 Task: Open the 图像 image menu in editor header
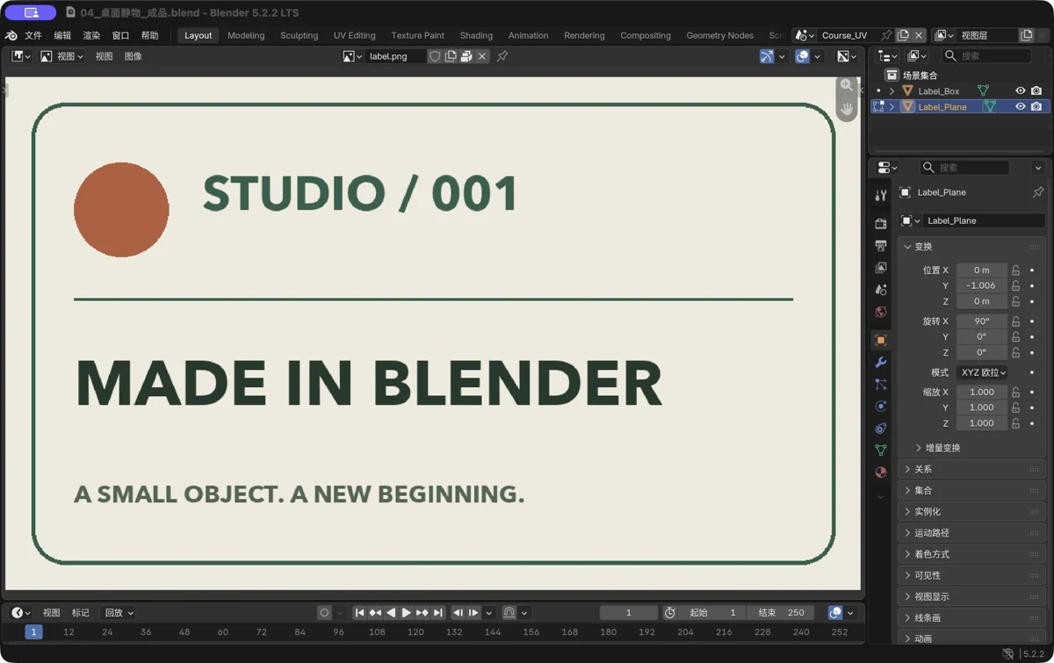pos(134,56)
